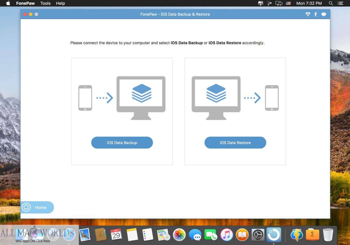The width and height of the screenshot is (350, 245).
Task: Open Notes from the Dock
Action: pyautogui.click(x=132, y=235)
